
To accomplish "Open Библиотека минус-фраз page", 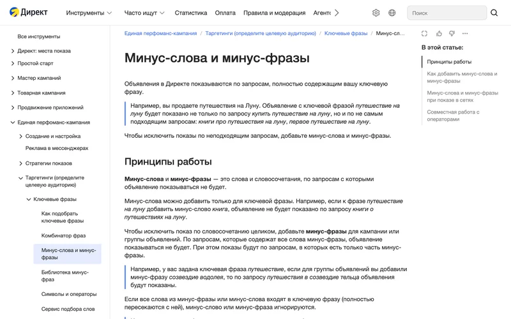I will point(65,276).
